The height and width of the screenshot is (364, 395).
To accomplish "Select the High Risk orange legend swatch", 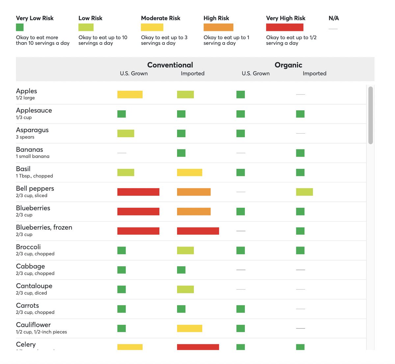I will point(218,27).
